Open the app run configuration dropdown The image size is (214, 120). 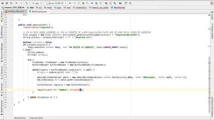37,3
